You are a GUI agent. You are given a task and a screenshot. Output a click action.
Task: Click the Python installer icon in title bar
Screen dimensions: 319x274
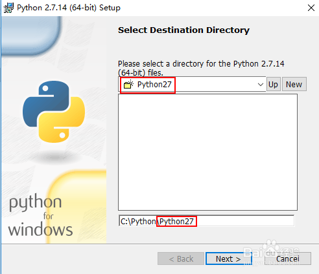8,8
